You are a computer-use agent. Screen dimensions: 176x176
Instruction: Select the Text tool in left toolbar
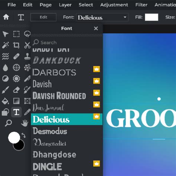(x=16, y=112)
